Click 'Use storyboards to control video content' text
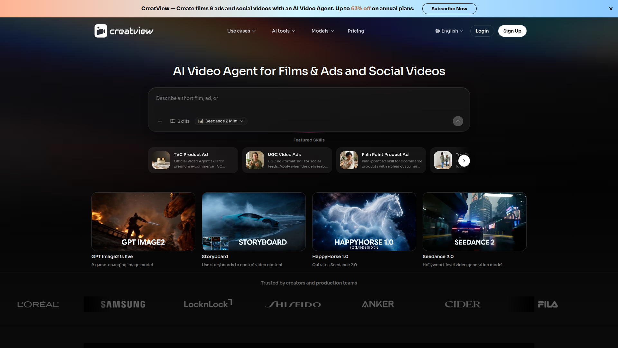 click(242, 265)
